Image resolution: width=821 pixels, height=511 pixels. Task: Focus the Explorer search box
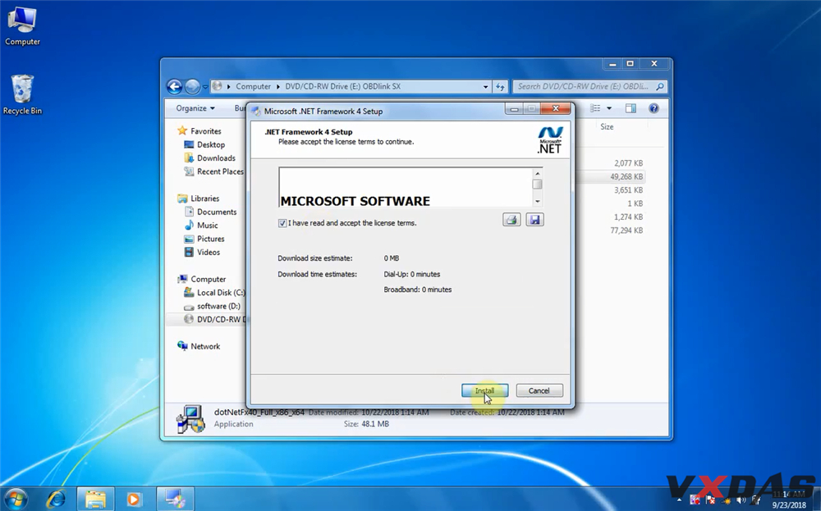click(x=584, y=86)
